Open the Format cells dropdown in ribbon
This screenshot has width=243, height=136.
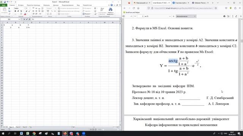tap(87, 14)
